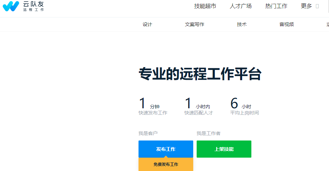Screen dimensions: 329x171
Task: Switch to the 技术 category tab
Action: point(242,24)
